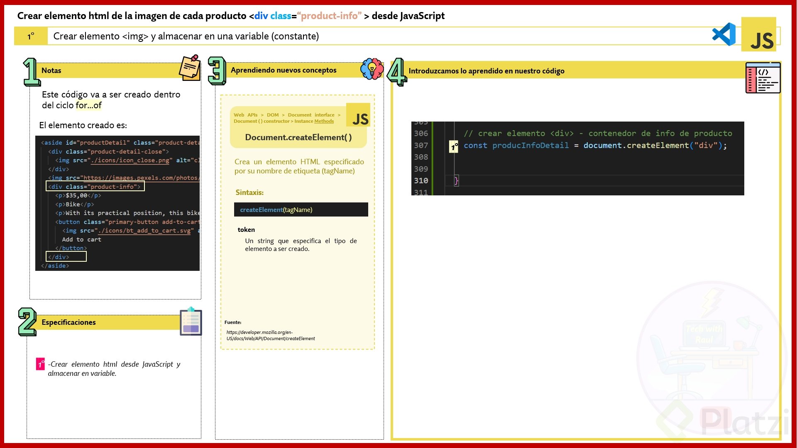
Task: Click the yellow JS logo at top right
Action: coord(759,35)
